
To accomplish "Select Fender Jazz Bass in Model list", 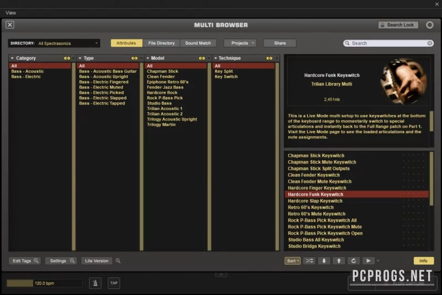I will point(165,87).
